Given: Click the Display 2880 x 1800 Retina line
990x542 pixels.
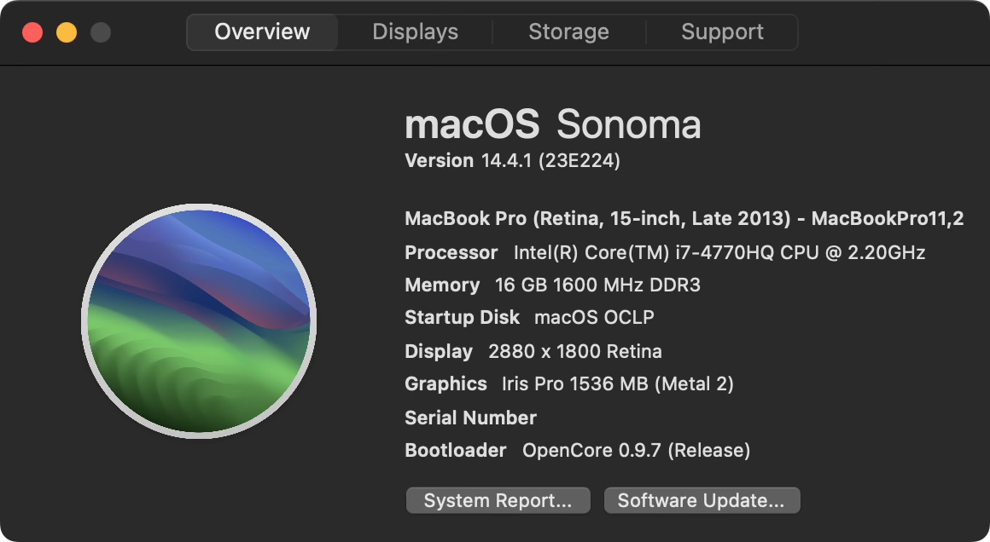Looking at the screenshot, I should (533, 351).
